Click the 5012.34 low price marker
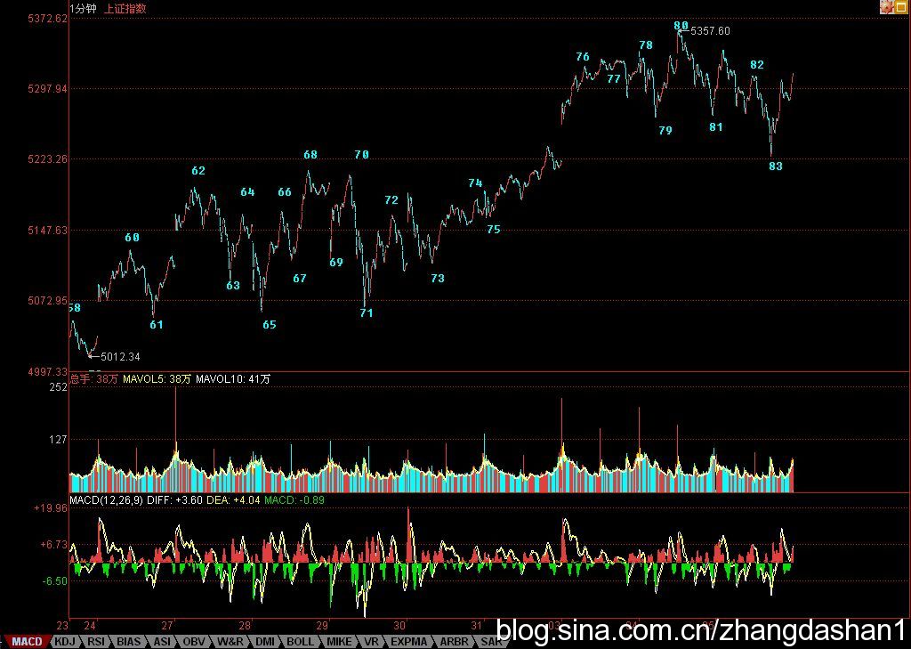This screenshot has height=649, width=911. click(120, 357)
